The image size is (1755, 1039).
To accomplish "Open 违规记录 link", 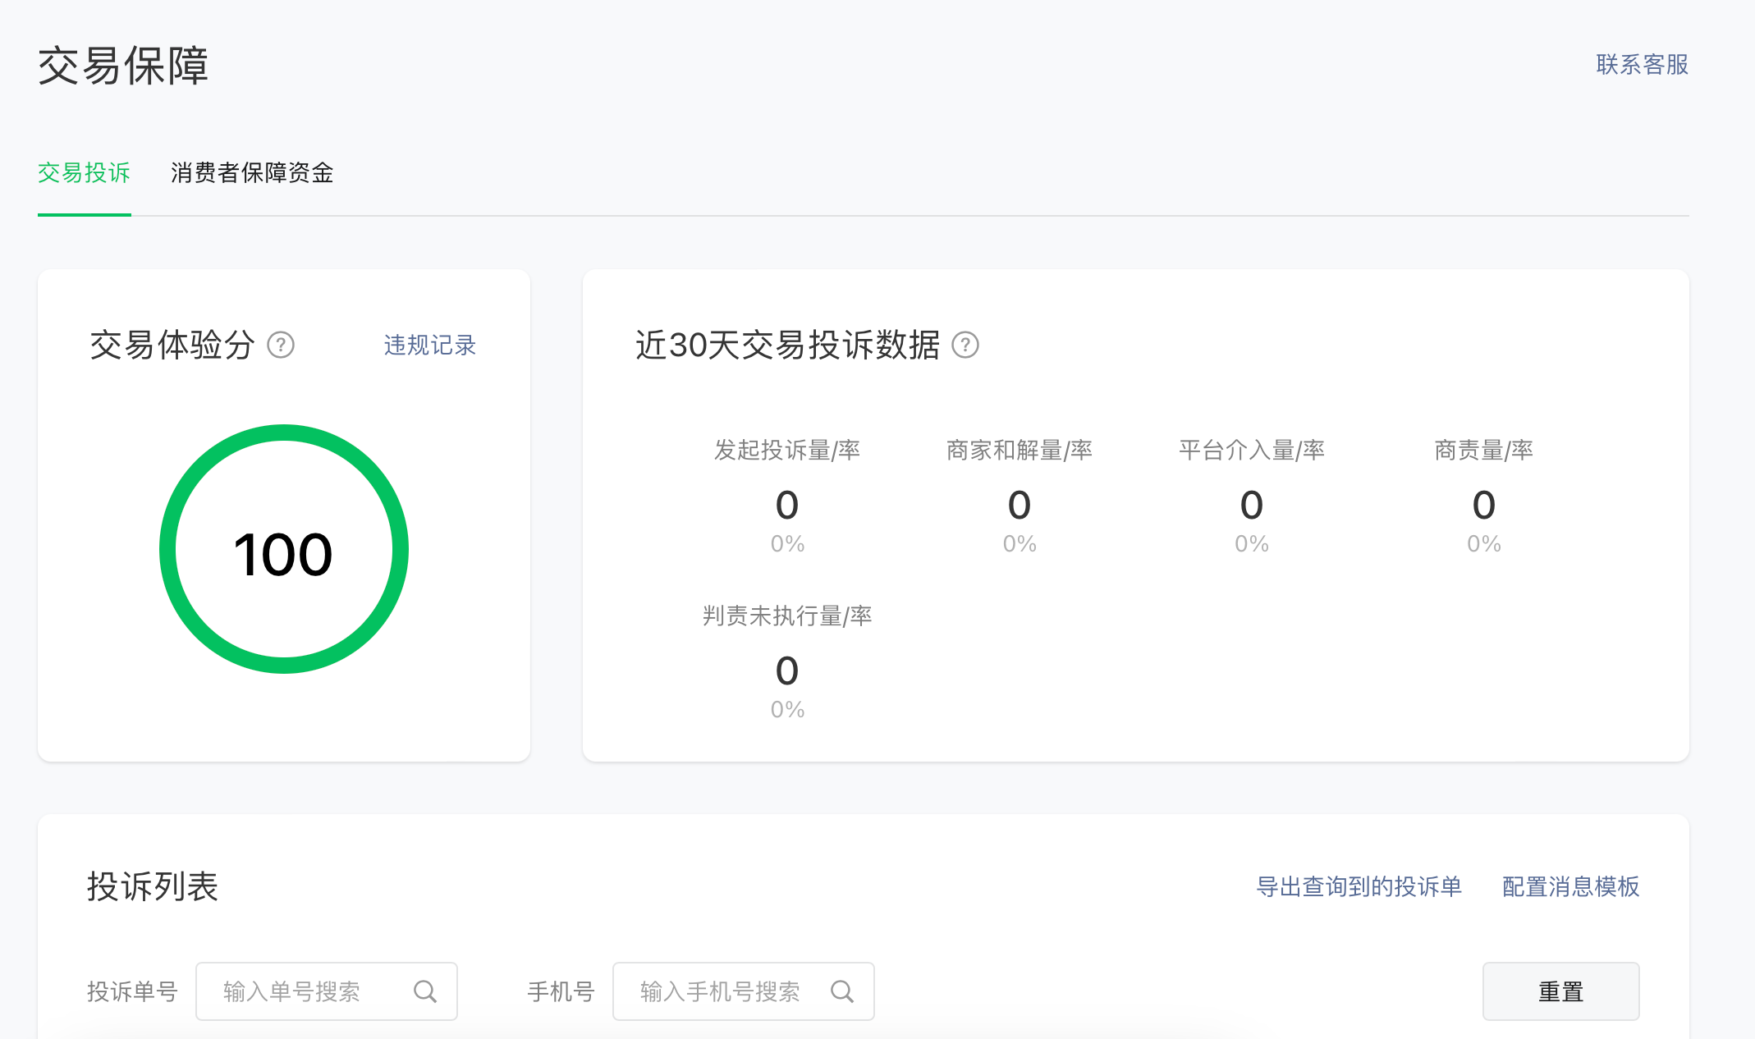I will tap(429, 345).
